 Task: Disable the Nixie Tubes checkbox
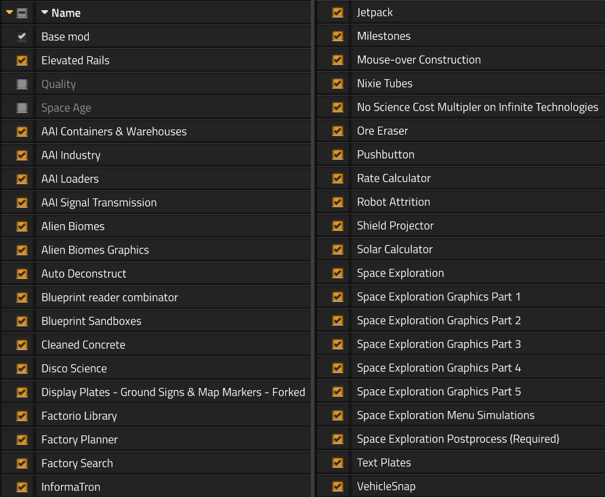click(x=337, y=84)
